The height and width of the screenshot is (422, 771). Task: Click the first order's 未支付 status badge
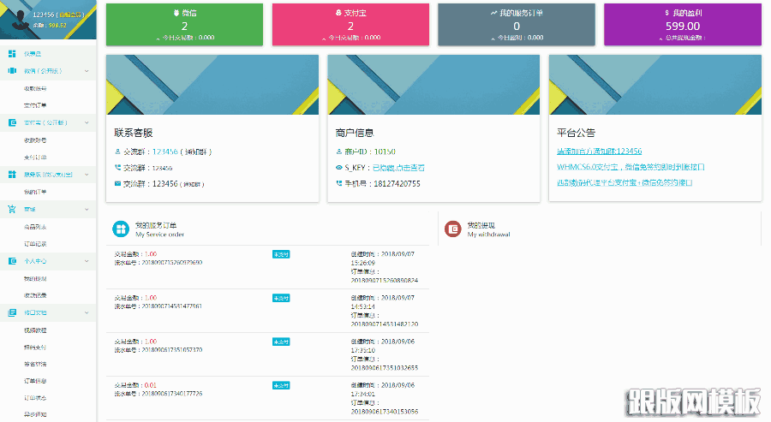click(281, 254)
